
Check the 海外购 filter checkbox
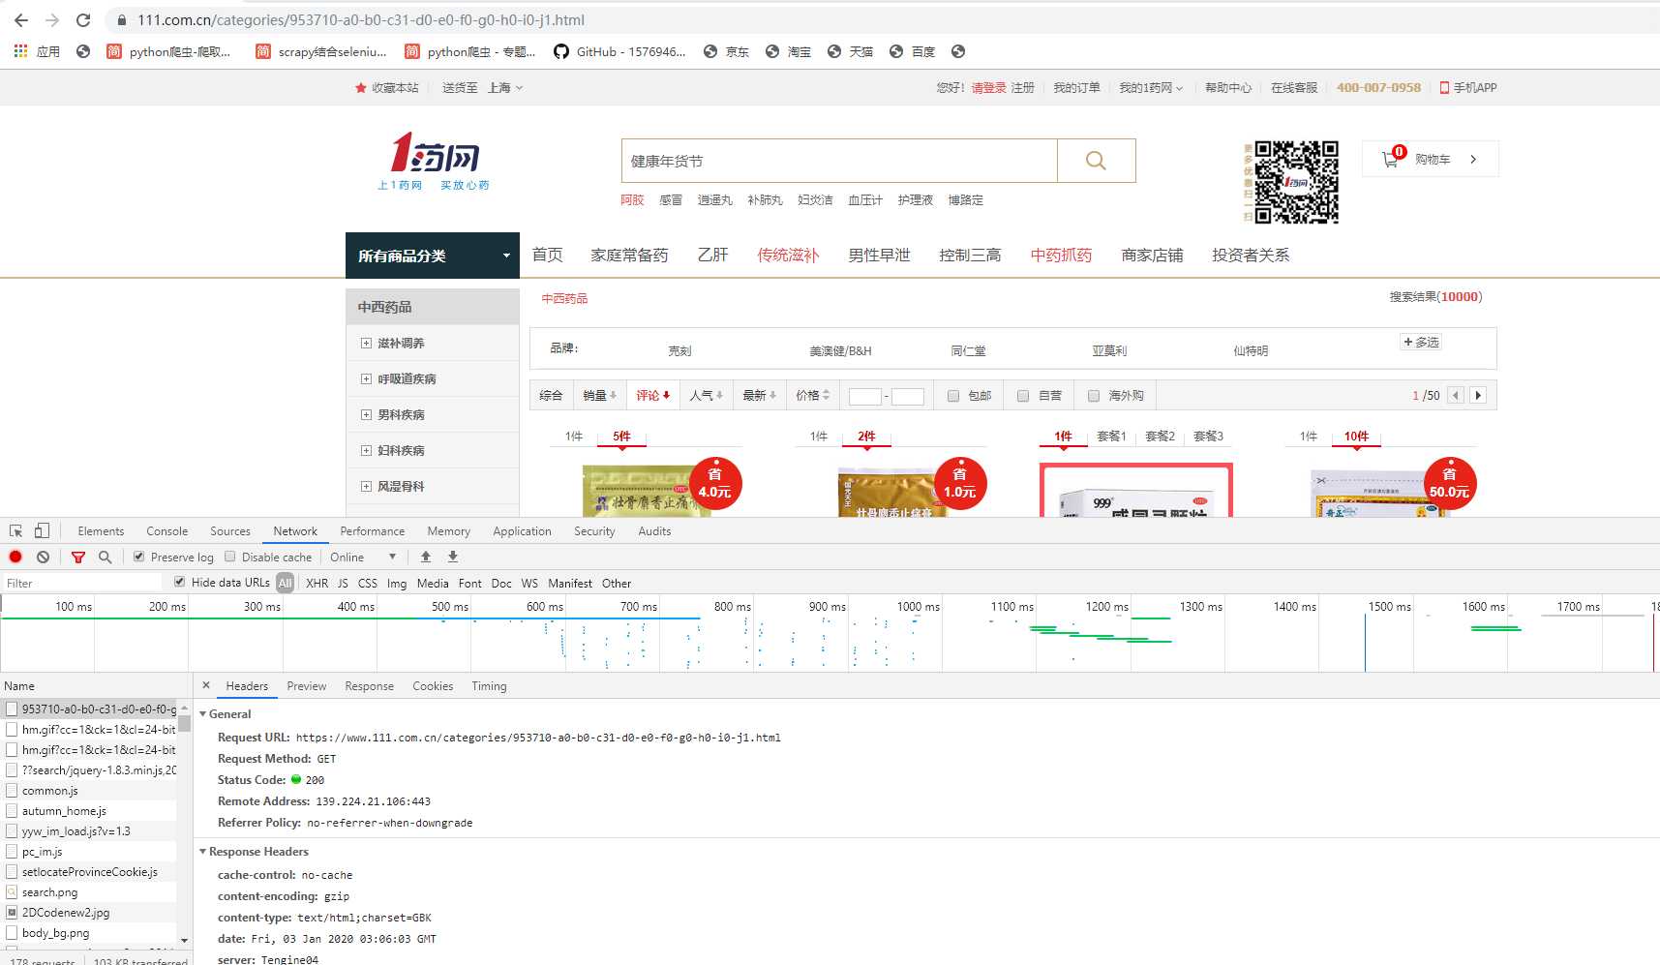(1094, 396)
